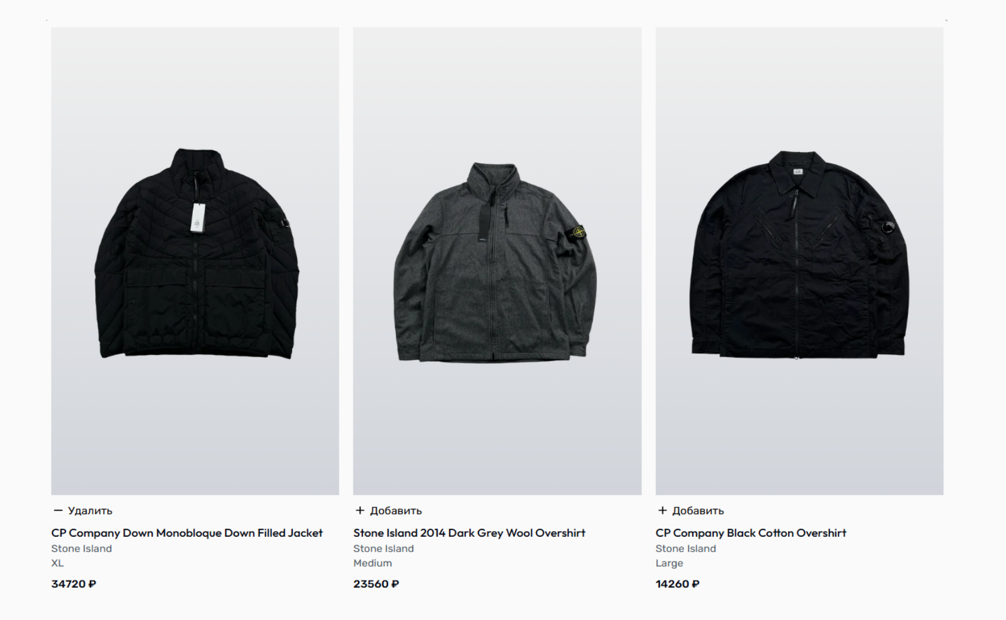
Task: Open CP Company Down Monobloque Down Filled Jacket title
Action: [187, 533]
